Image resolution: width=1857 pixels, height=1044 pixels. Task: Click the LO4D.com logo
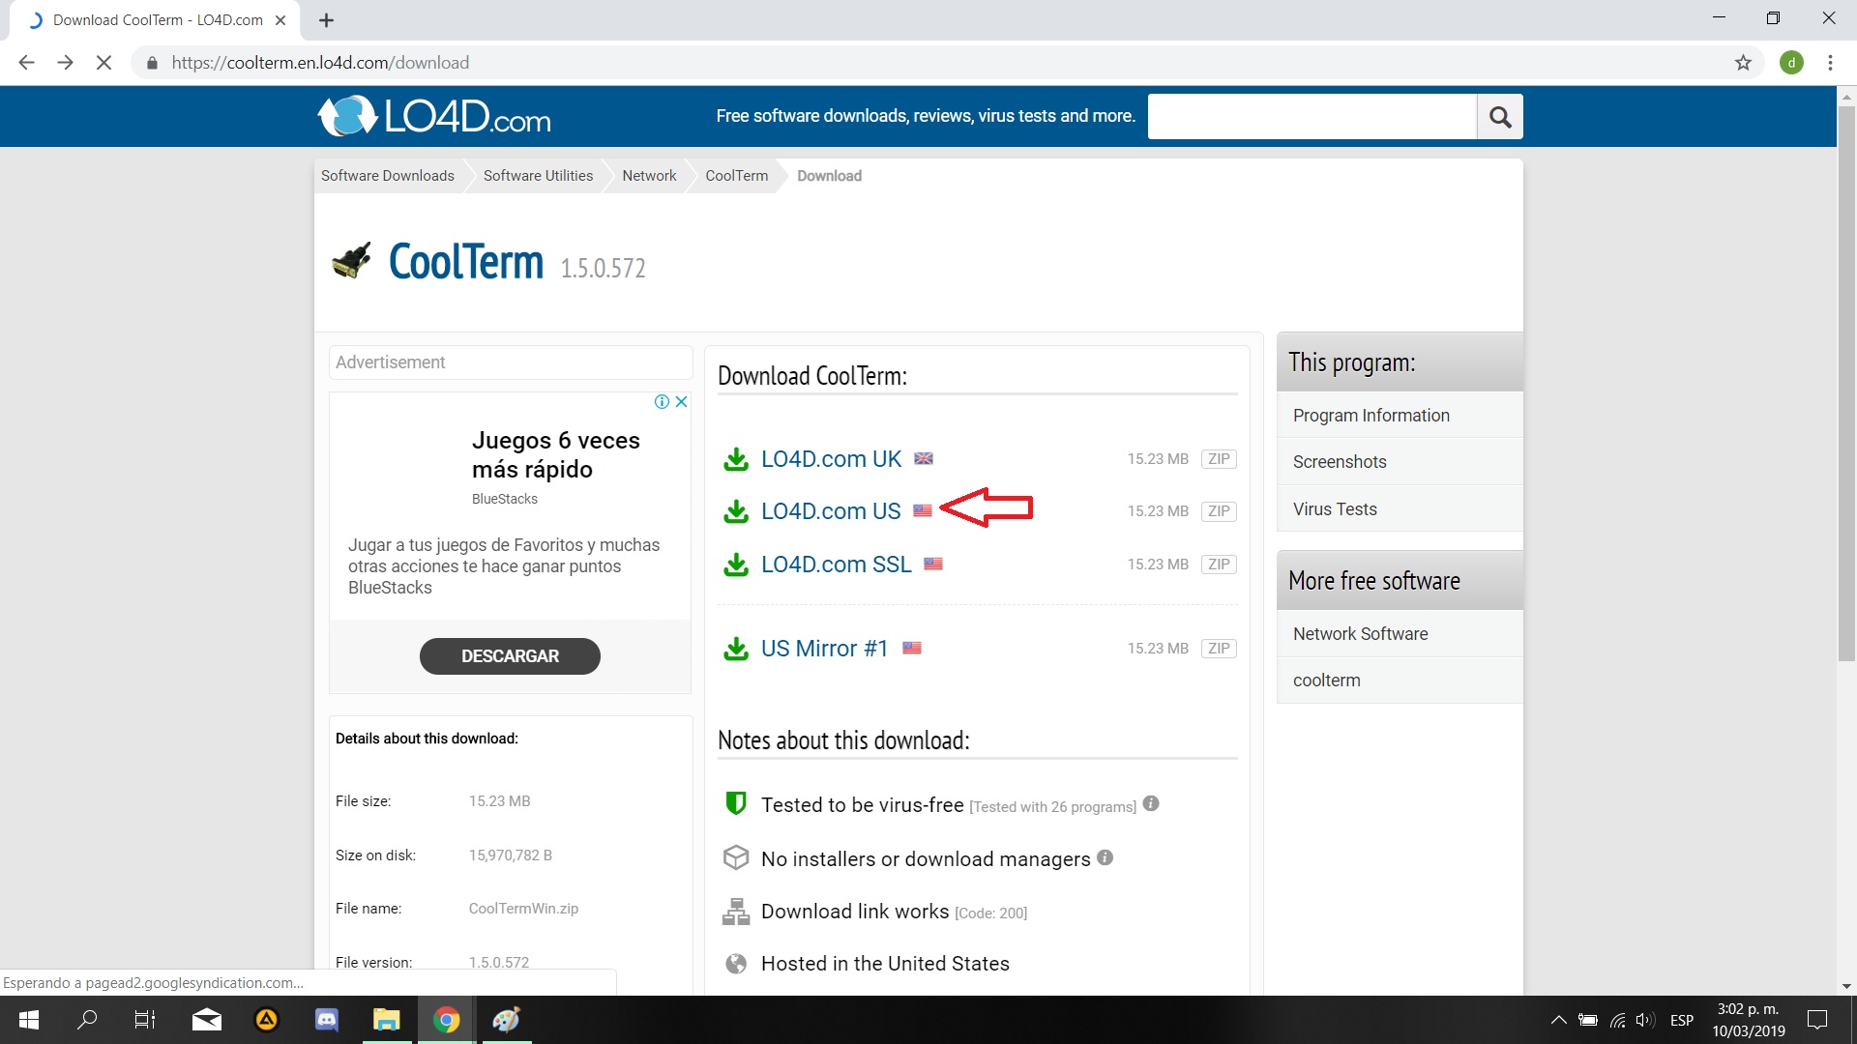[434, 117]
